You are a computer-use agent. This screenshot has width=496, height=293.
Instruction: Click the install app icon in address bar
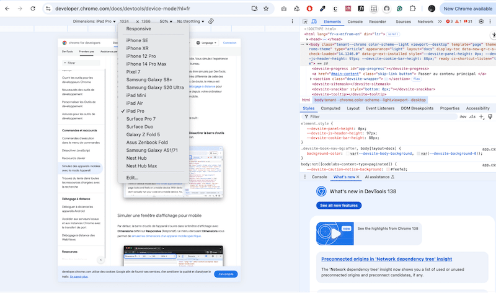pos(254,9)
